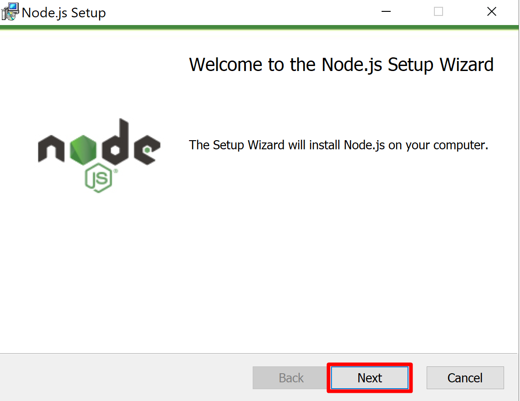Close the Node.js Setup window
The height and width of the screenshot is (401, 520).
tap(492, 12)
